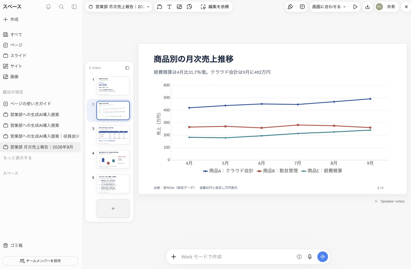
Task: Click the blue voice mode button
Action: click(x=323, y=257)
